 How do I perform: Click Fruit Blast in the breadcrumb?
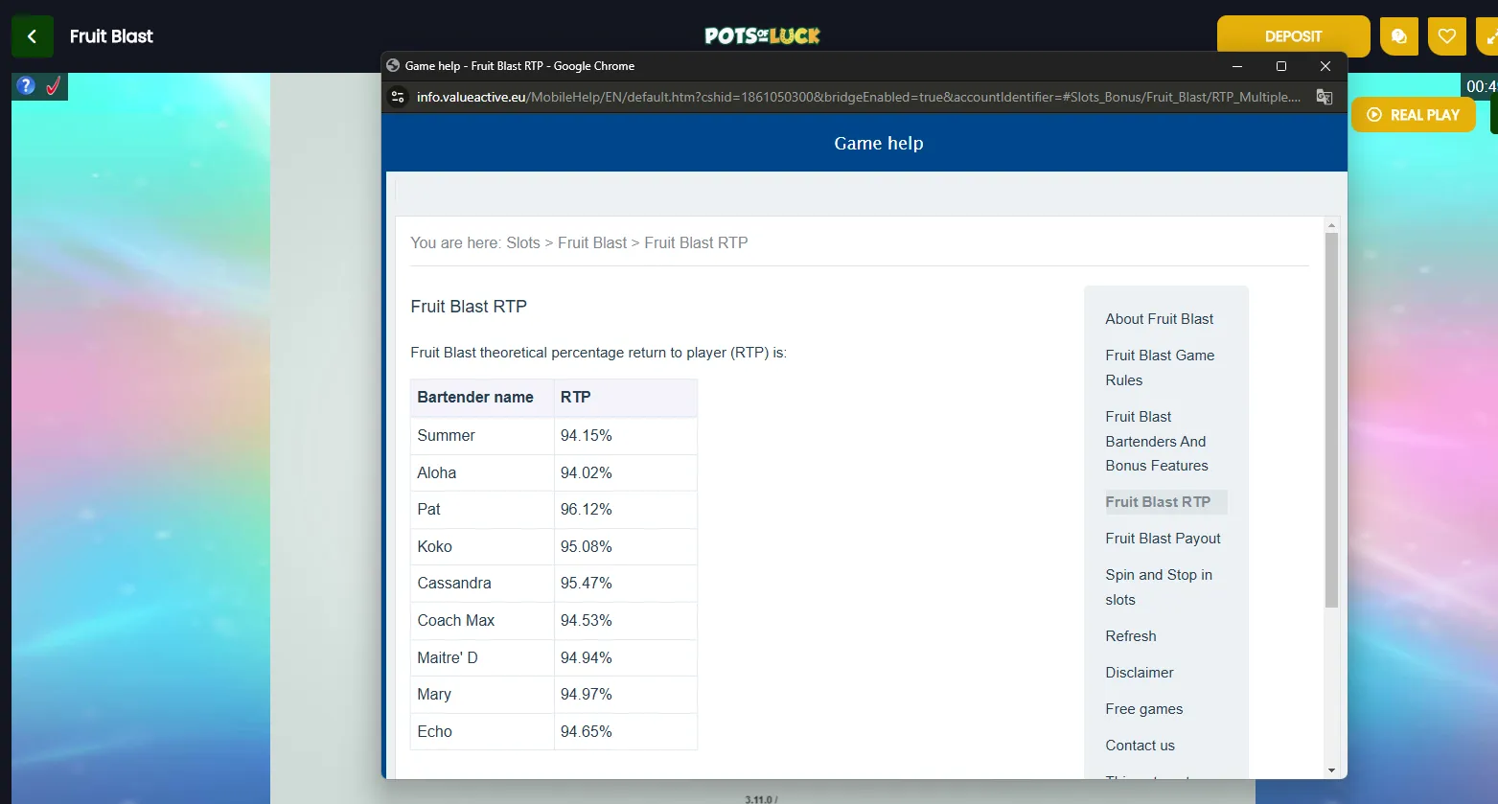coord(592,243)
